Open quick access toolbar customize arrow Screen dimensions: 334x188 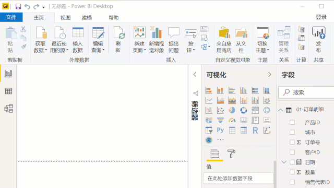[x=43, y=7]
